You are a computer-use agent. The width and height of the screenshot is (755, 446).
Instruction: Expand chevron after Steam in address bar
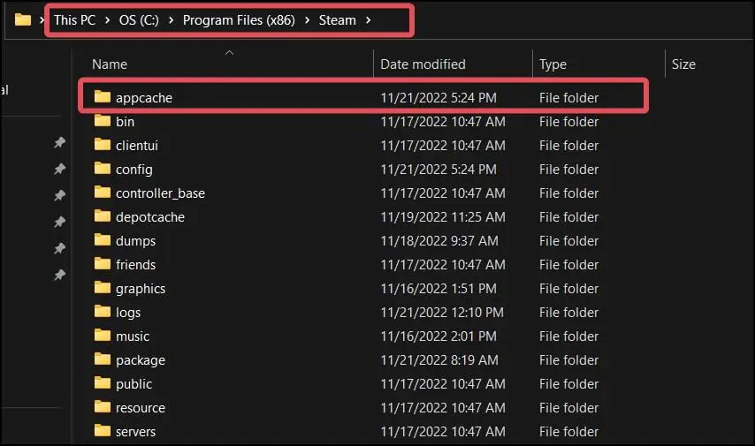368,19
